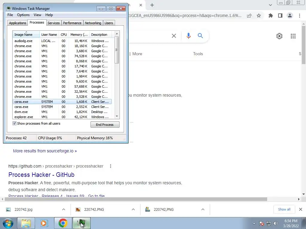Image resolution: width=306 pixels, height=229 pixels.
Task: Open Windows Start orb
Action: (8, 223)
